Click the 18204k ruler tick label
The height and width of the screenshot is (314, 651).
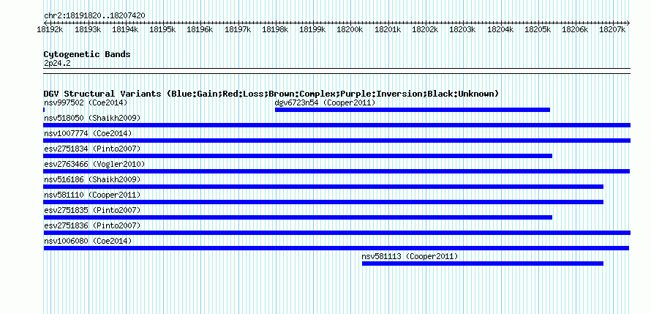[x=500, y=29]
